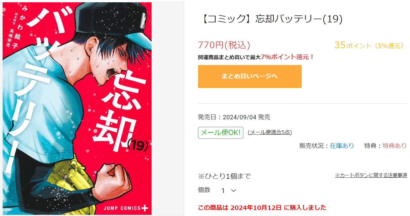The width and height of the screenshot is (410, 216).
Task: Click the メール便OK! green badge
Action: [221, 133]
